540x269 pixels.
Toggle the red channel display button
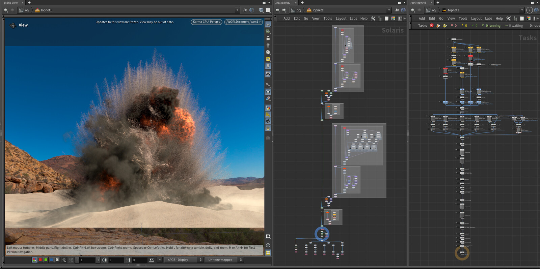coord(40,260)
